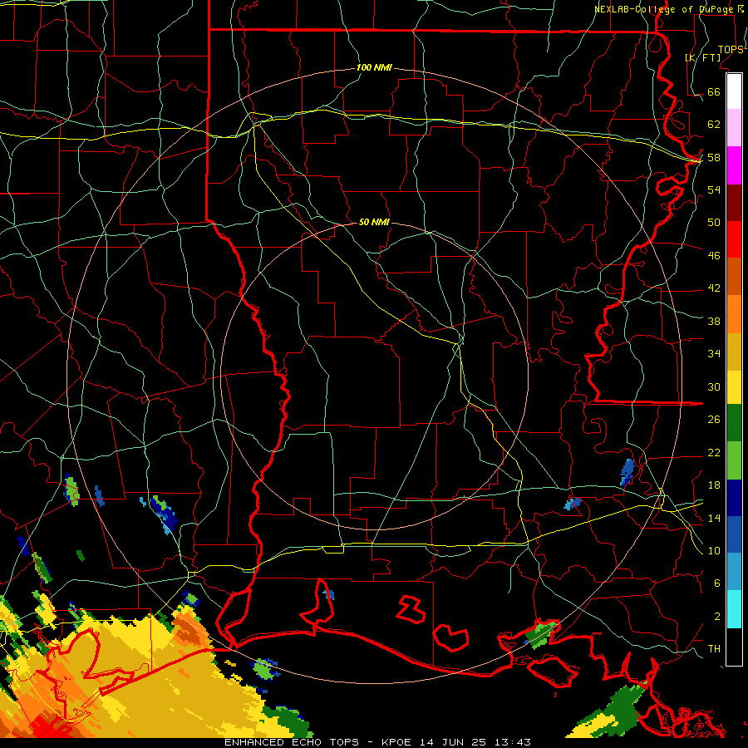Viewport: 748px width, 748px height.
Task: Click the "50" legend value beside the scale
Action: pyautogui.click(x=714, y=222)
